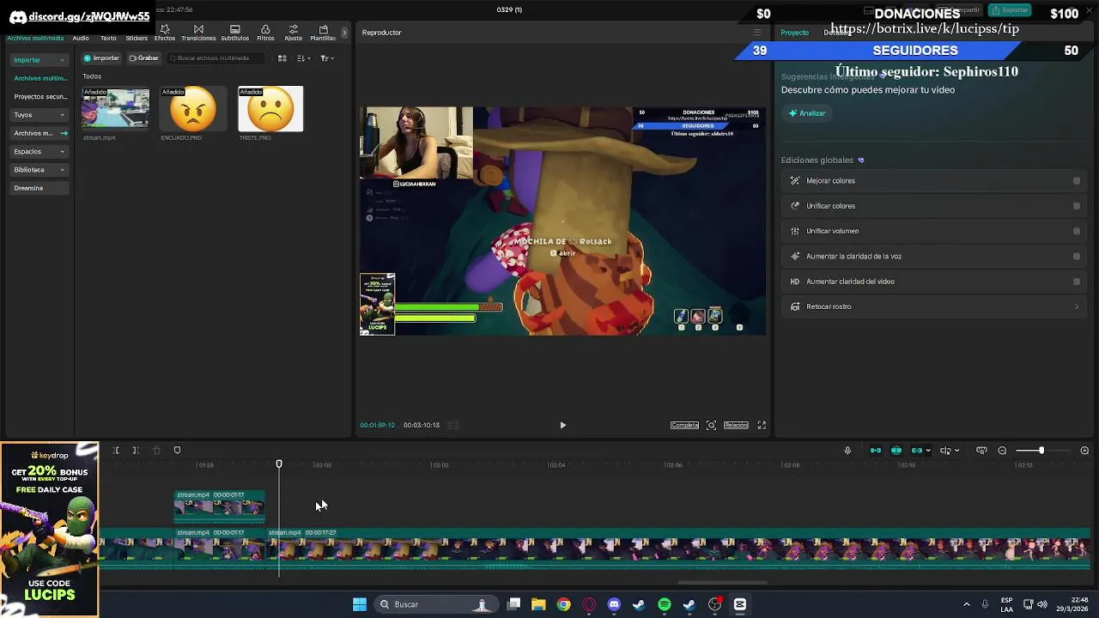Toggle auto snapping in timeline
1099x618 pixels.
[x=896, y=451]
